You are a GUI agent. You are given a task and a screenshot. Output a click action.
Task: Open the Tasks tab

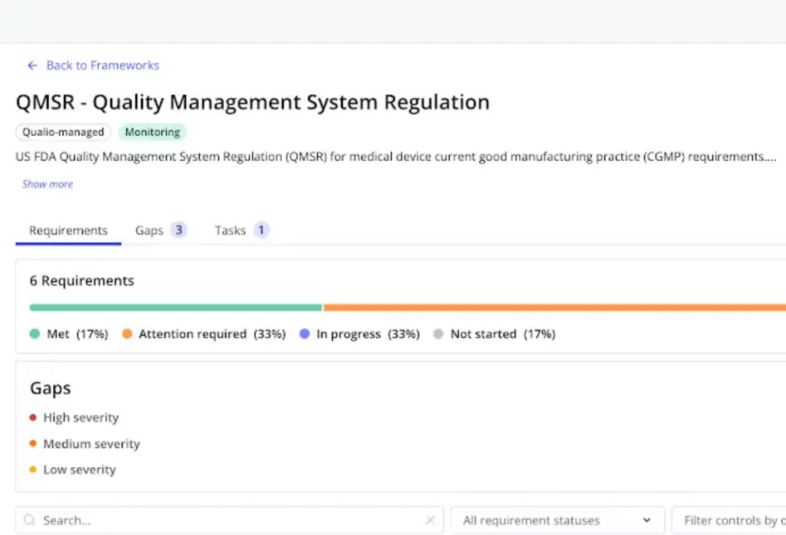[229, 230]
